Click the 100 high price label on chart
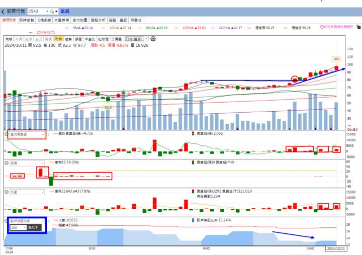The height and width of the screenshot is (255, 362). (x=336, y=59)
